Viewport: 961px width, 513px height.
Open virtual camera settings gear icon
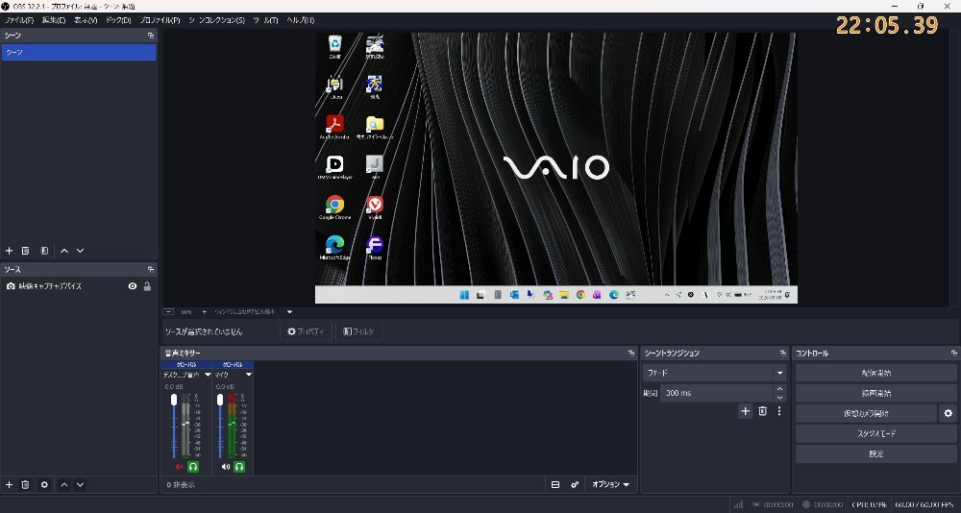[949, 414]
